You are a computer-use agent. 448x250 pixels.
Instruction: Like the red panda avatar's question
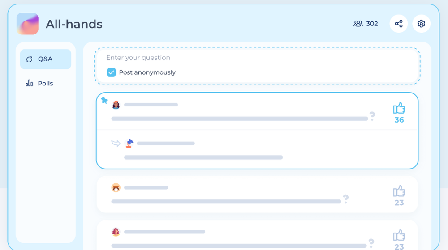point(399,191)
